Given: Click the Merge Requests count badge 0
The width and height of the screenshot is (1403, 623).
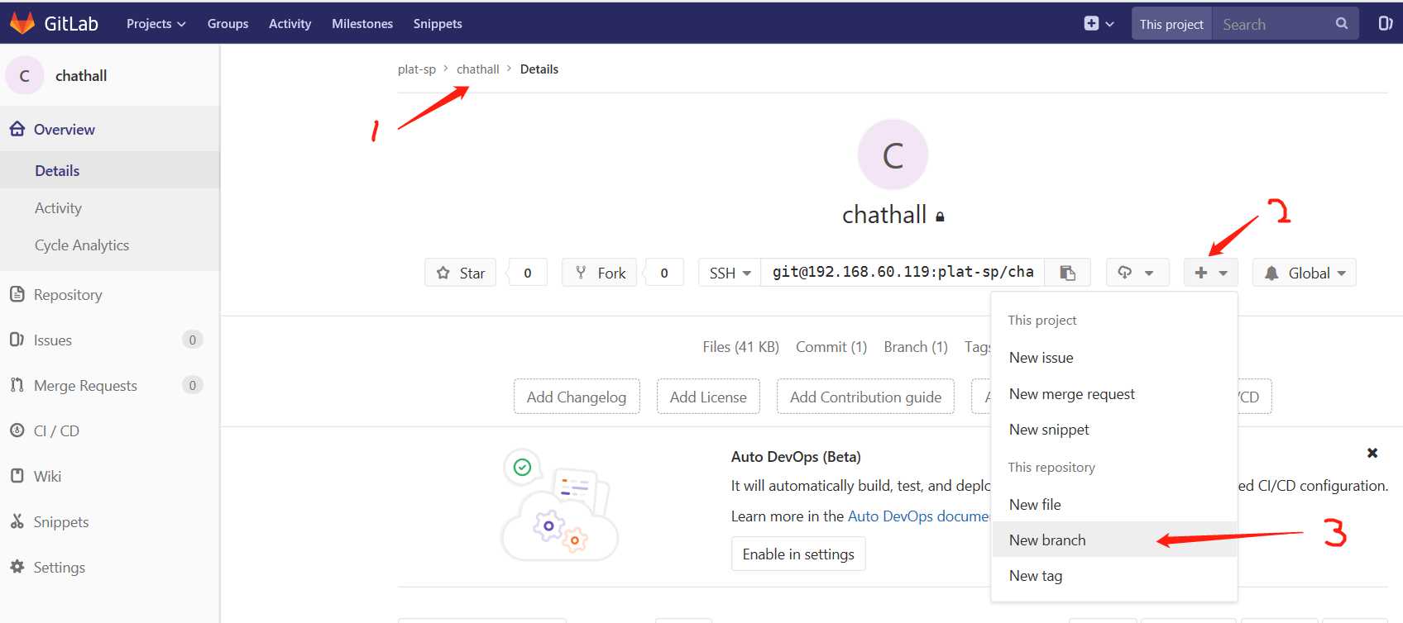Looking at the screenshot, I should coord(193,385).
